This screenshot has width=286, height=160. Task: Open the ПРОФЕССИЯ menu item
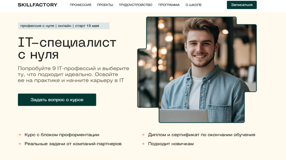[x=80, y=5]
